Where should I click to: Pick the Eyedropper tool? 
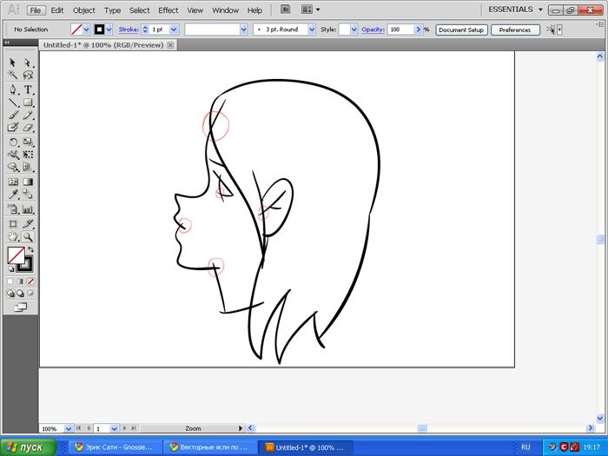13,195
